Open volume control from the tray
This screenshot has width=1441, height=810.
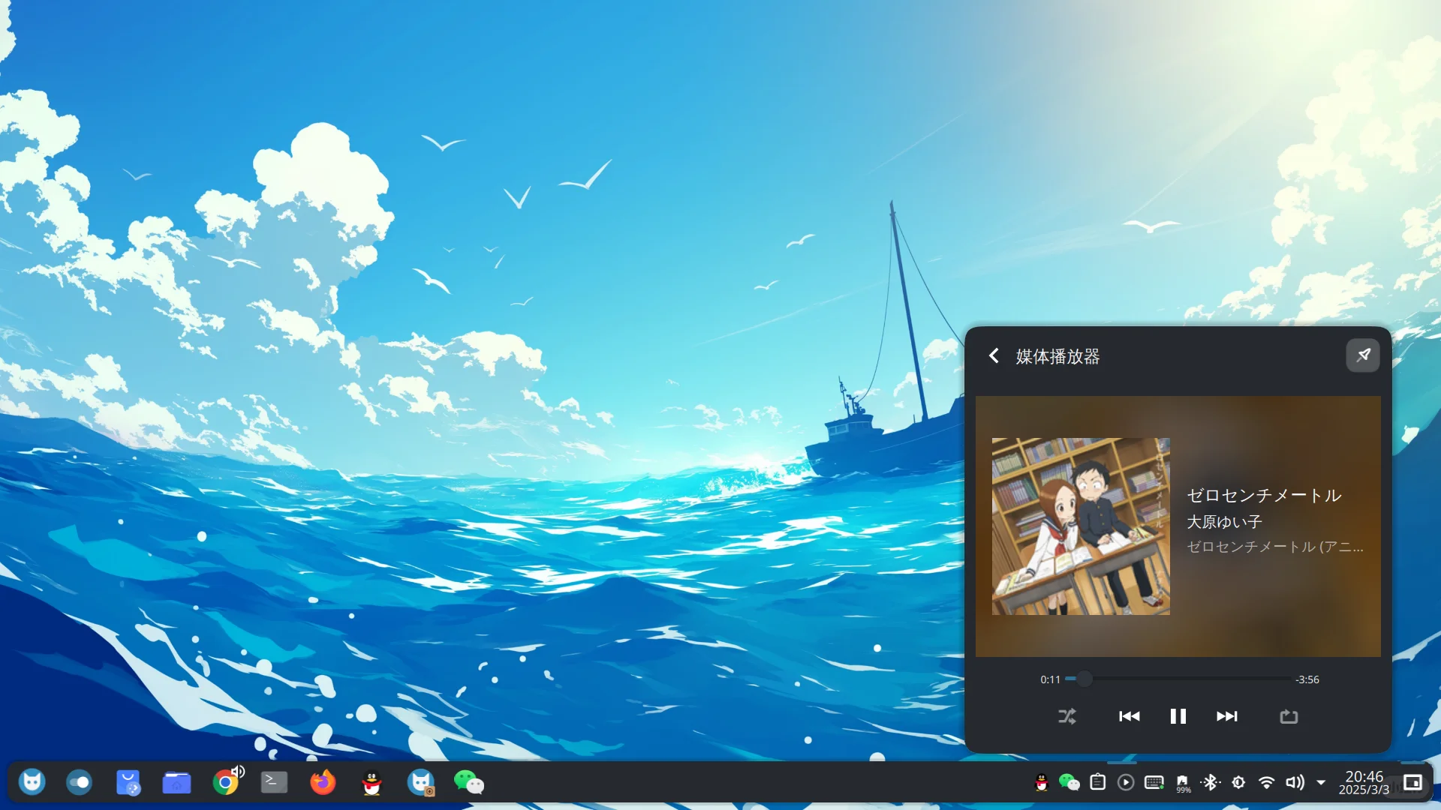[x=1295, y=782]
